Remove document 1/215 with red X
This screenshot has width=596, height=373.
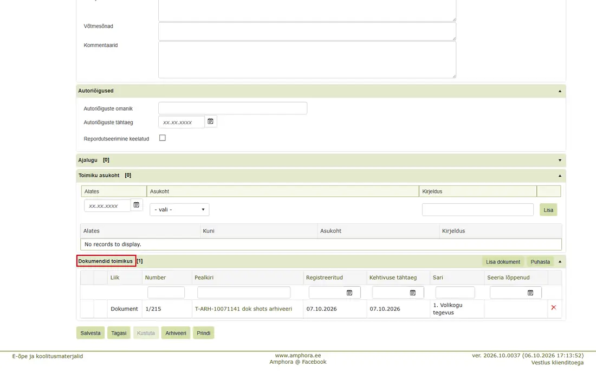click(553, 307)
